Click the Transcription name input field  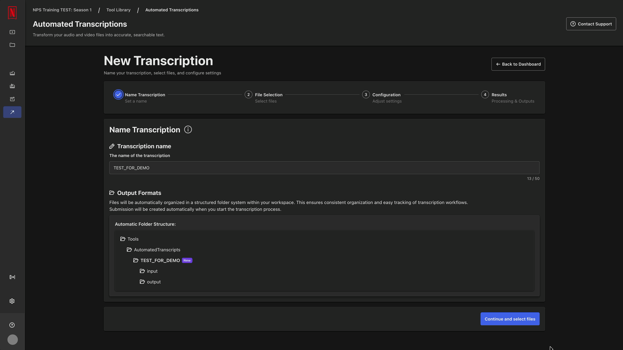click(x=324, y=168)
